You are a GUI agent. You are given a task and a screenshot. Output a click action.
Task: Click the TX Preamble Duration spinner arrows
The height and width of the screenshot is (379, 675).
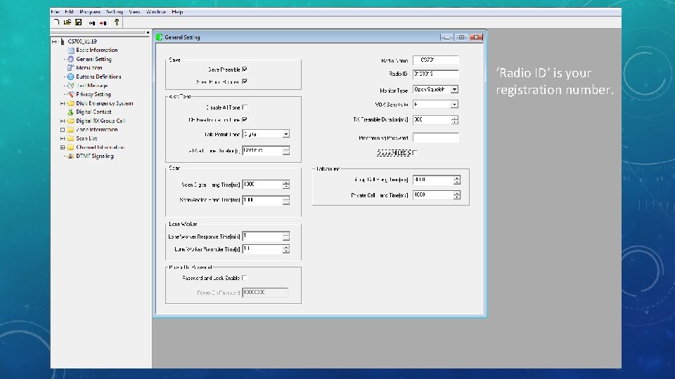(x=455, y=120)
